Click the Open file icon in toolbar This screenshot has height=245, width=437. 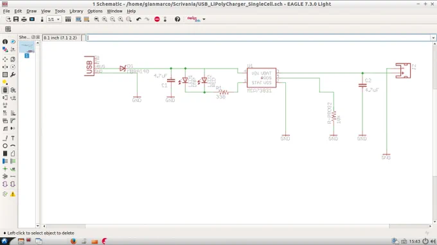(8, 19)
